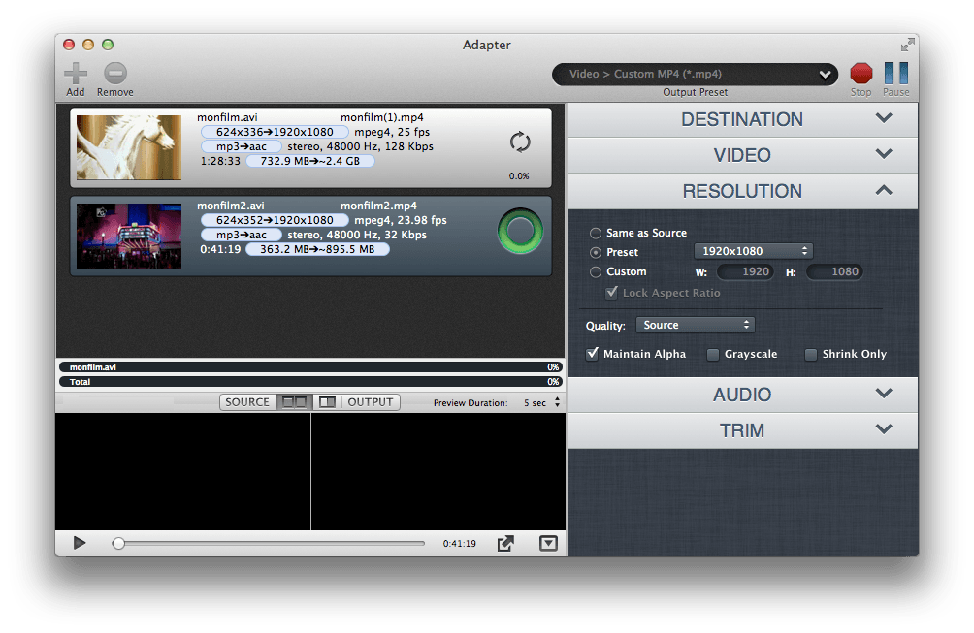The height and width of the screenshot is (633, 974).
Task: Click the pop-out preview window icon
Action: [x=505, y=544]
